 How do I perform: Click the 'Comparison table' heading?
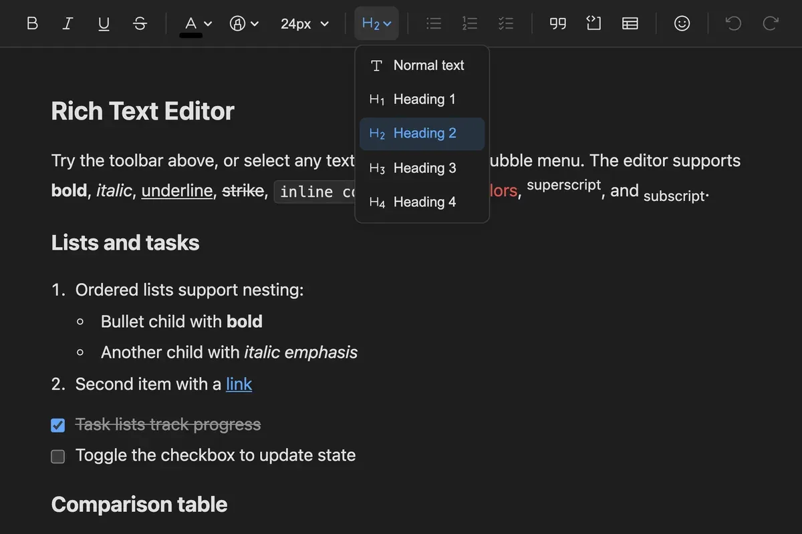(139, 505)
